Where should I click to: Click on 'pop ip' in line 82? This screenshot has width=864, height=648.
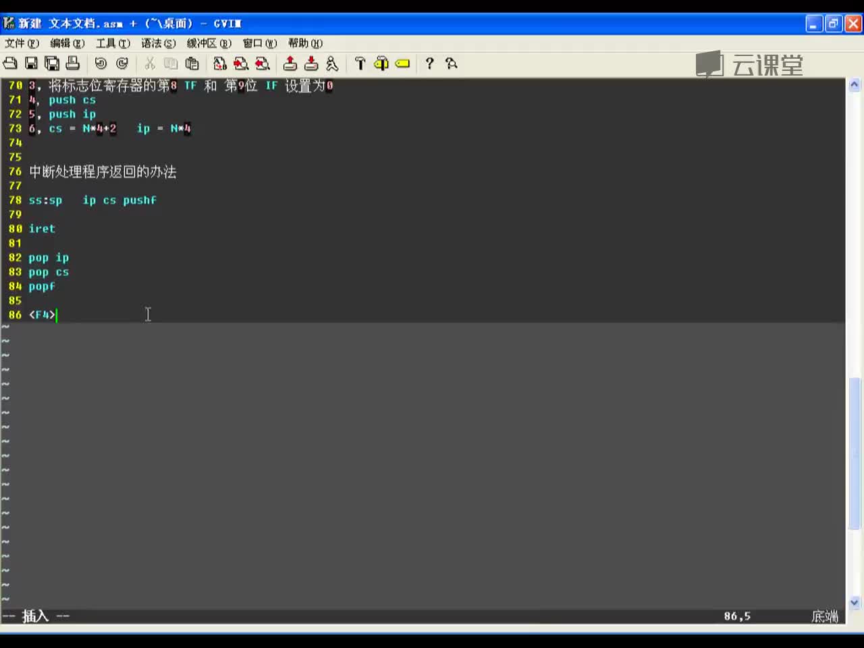point(49,258)
